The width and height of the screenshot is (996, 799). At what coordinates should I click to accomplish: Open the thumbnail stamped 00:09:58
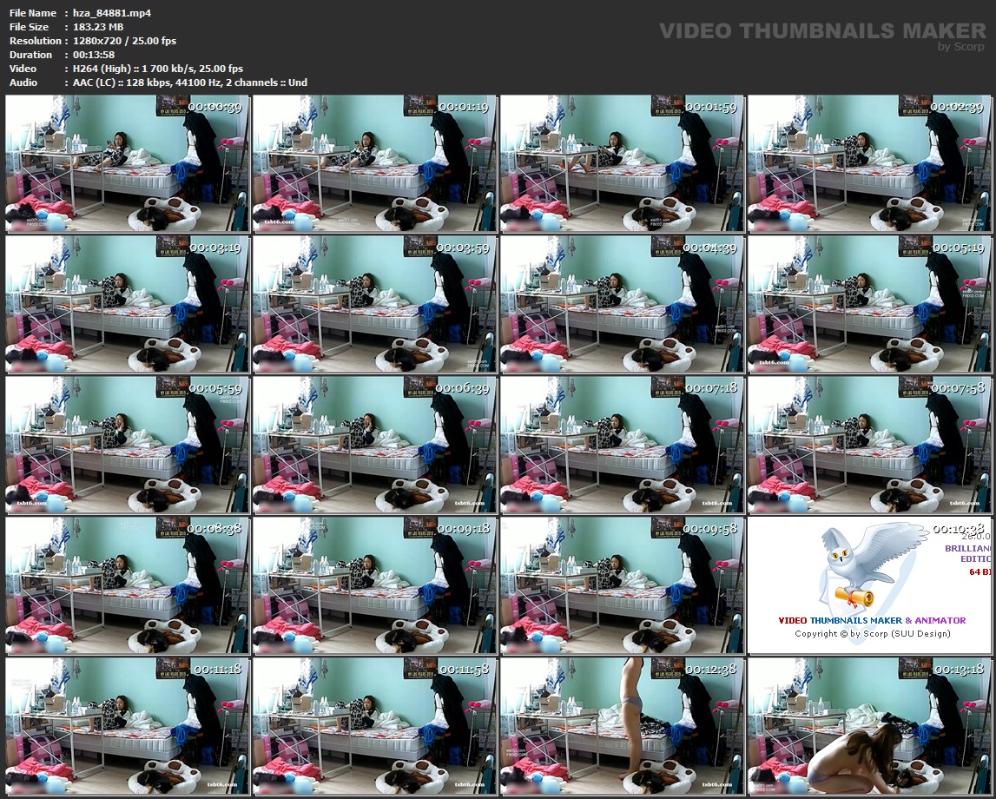coord(622,585)
